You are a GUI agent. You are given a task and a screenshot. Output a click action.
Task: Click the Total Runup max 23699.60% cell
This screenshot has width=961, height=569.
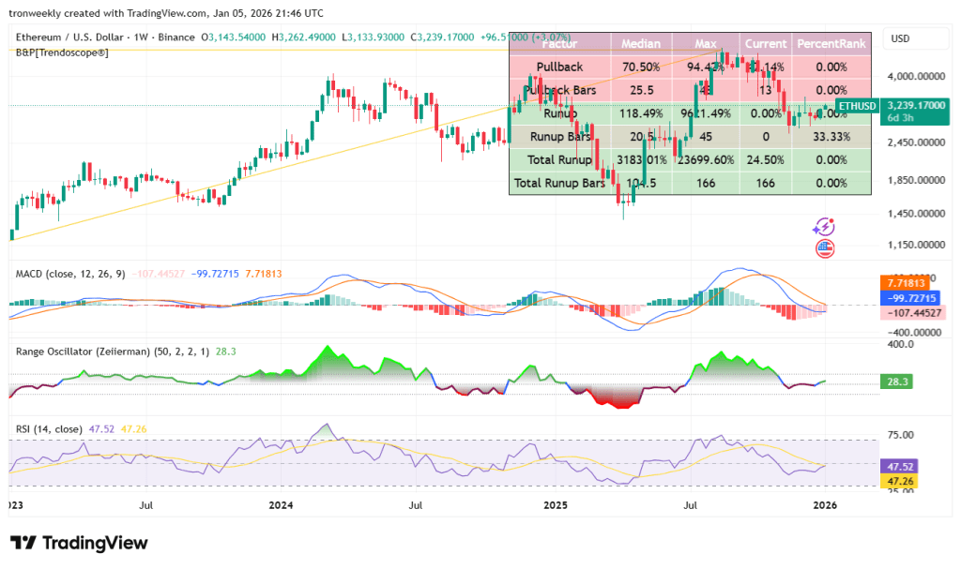coord(706,160)
